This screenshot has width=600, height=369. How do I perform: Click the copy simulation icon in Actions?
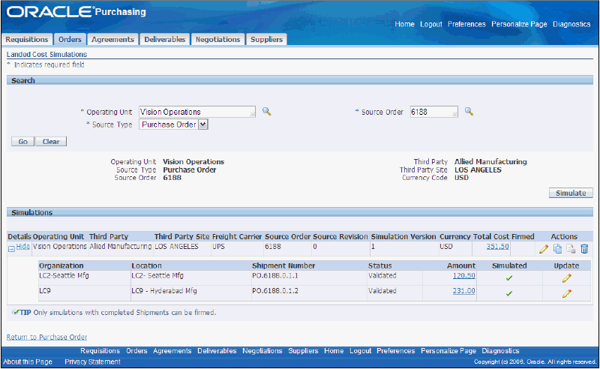557,249
